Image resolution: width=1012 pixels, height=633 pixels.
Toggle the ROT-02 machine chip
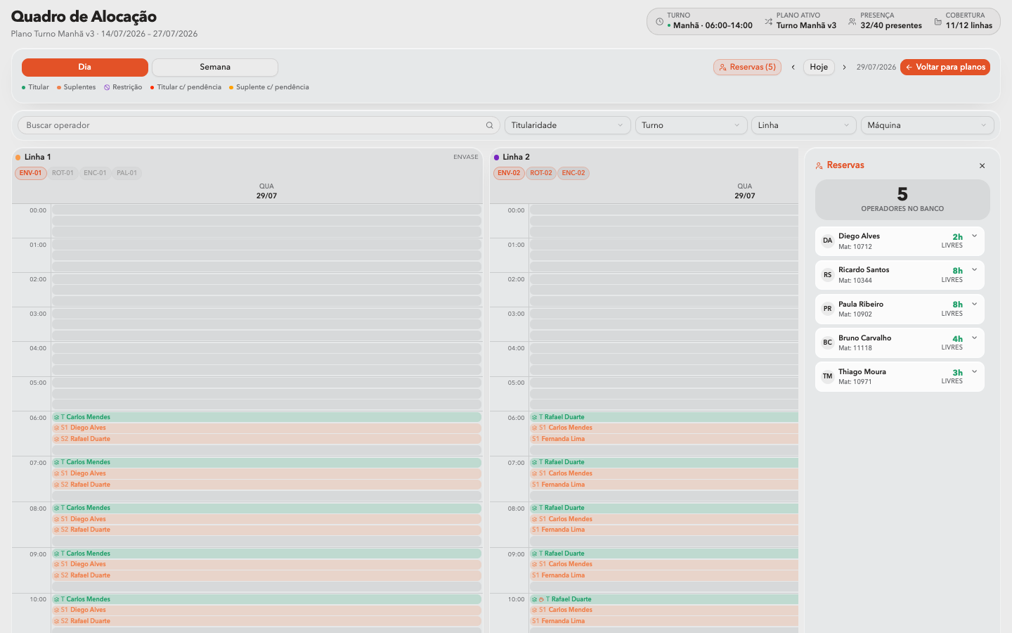(541, 173)
